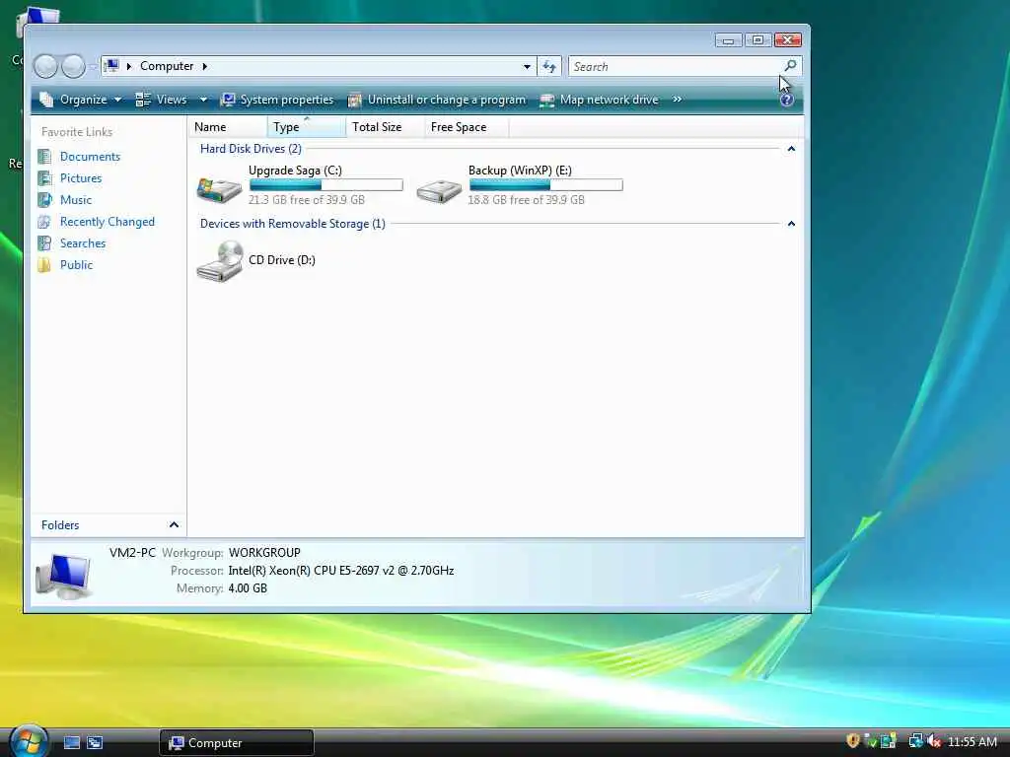1010x757 pixels.
Task: Sort by the Type column header
Action: point(306,127)
